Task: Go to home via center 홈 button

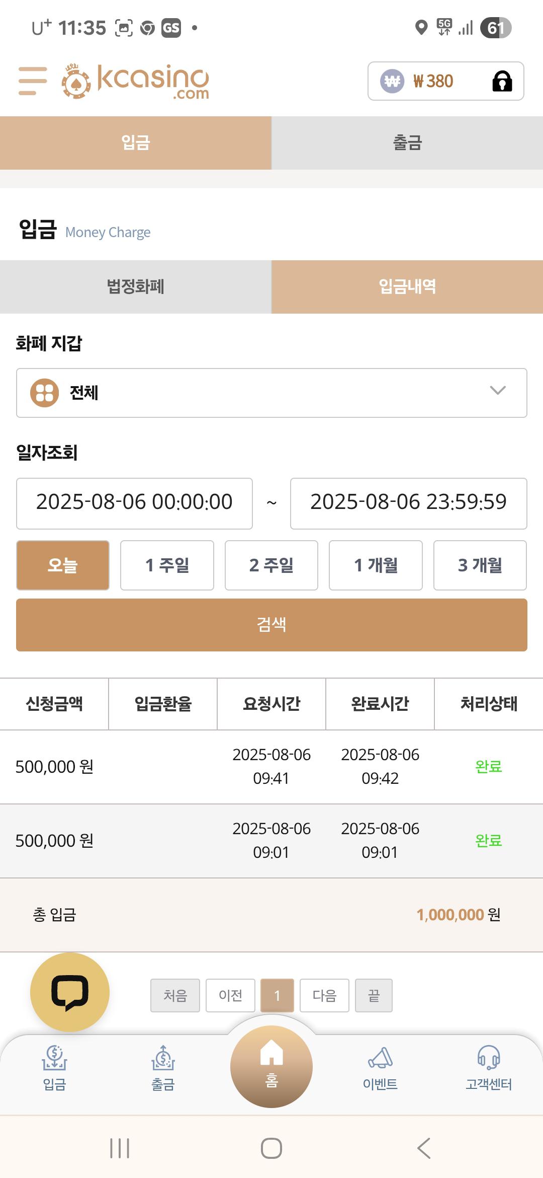Action: point(271,1066)
